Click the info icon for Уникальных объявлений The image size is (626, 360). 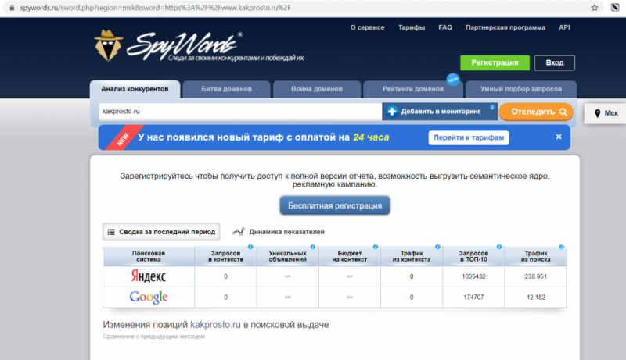312,247
